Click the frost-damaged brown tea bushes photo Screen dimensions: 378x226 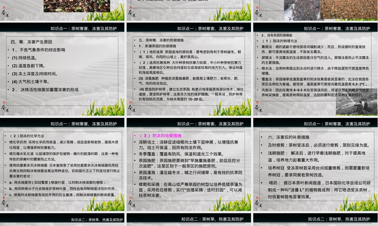click(349, 9)
